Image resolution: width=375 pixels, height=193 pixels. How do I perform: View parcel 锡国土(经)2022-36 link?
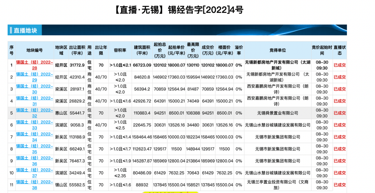pos(34,161)
